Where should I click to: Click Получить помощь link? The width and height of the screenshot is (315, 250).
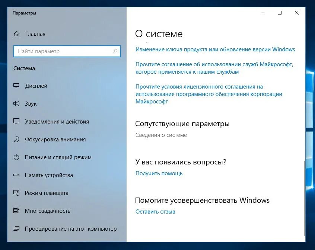pos(159,173)
